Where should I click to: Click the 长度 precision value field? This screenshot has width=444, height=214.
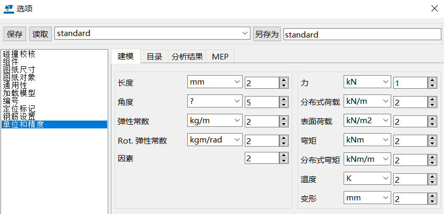tap(262, 83)
